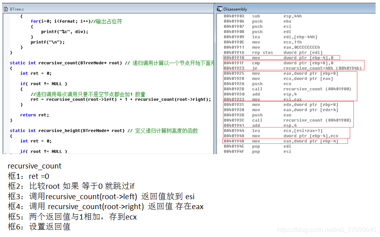Click int ret = 0 inside recursive_height
The height and width of the screenshot is (237, 380).
coord(36,141)
